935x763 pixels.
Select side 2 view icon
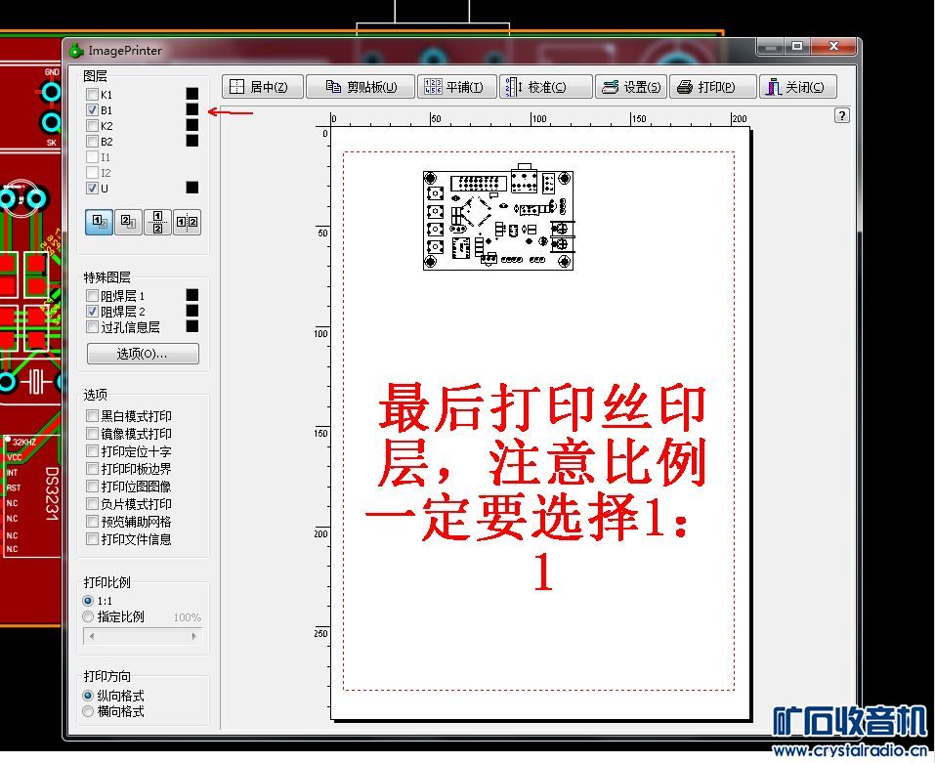tap(128, 223)
